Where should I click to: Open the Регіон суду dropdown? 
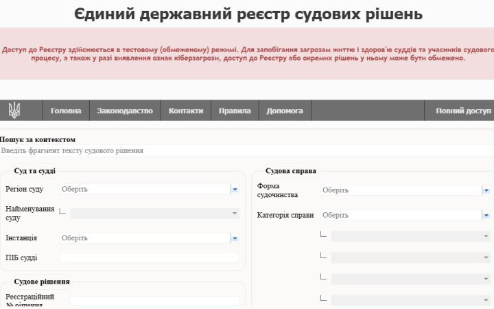(150, 190)
